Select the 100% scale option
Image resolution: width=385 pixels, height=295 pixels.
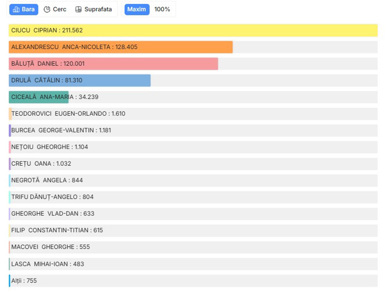162,9
